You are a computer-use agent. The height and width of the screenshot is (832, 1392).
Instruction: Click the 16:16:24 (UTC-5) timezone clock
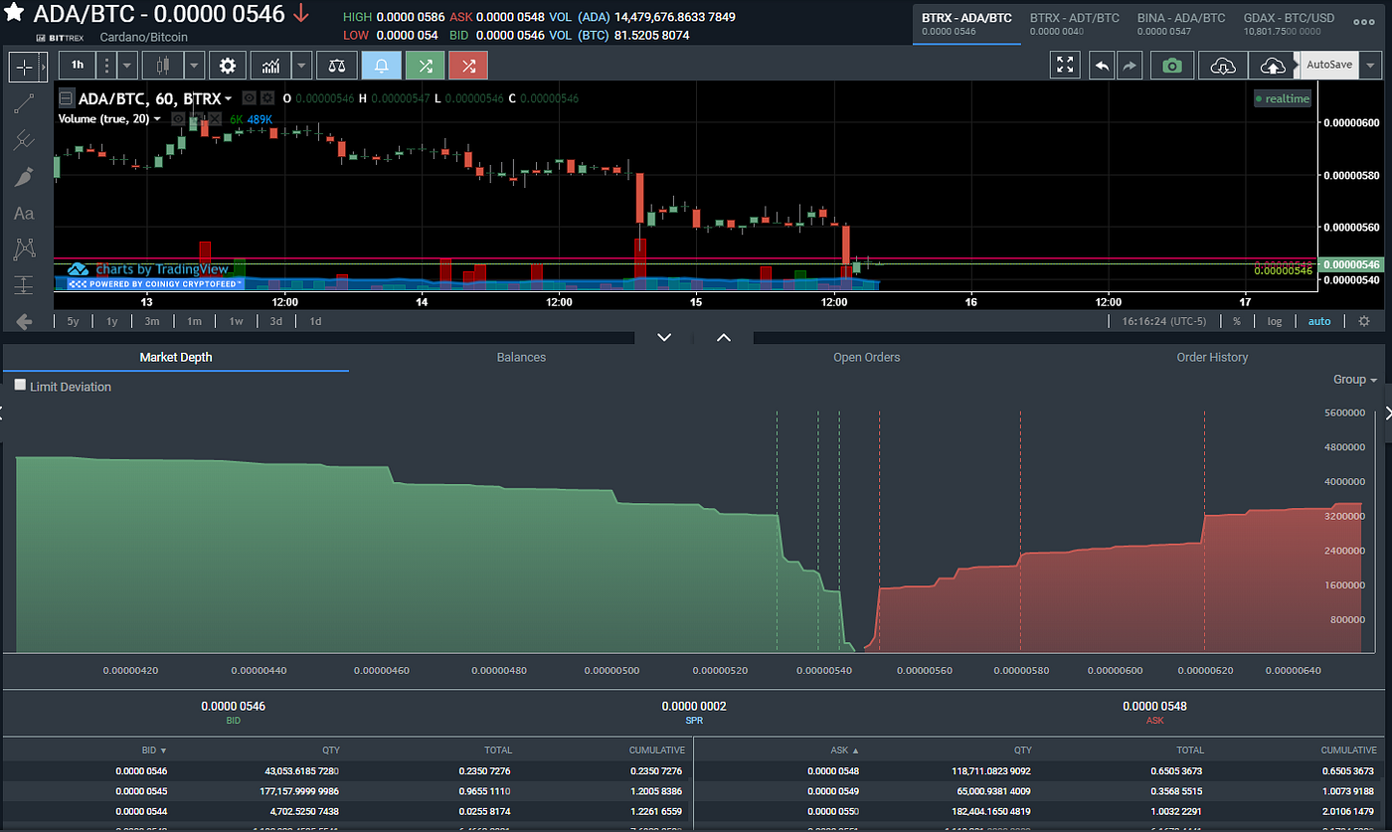pos(1163,321)
